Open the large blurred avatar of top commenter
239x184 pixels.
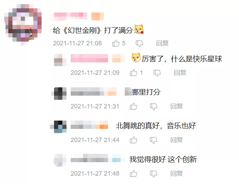point(23,25)
